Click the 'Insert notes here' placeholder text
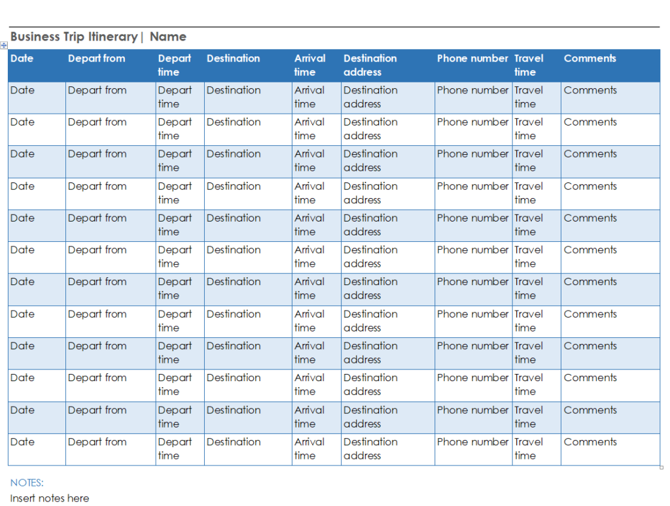The image size is (670, 506). point(50,498)
